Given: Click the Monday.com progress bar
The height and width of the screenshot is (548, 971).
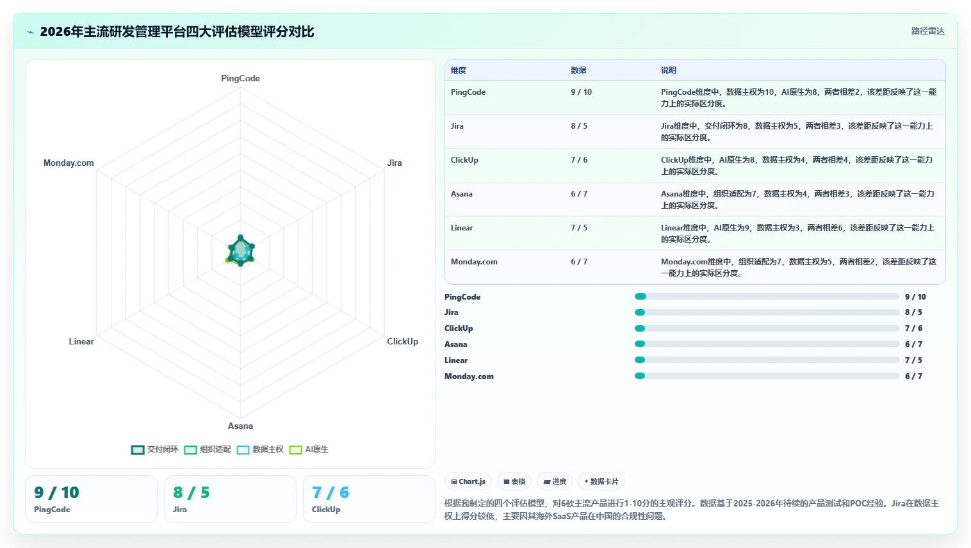Looking at the screenshot, I should point(767,376).
